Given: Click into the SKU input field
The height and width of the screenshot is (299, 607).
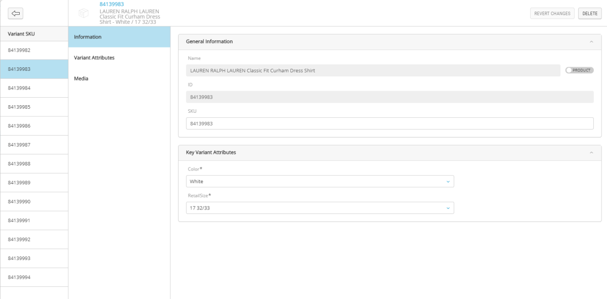Looking at the screenshot, I should coord(389,123).
